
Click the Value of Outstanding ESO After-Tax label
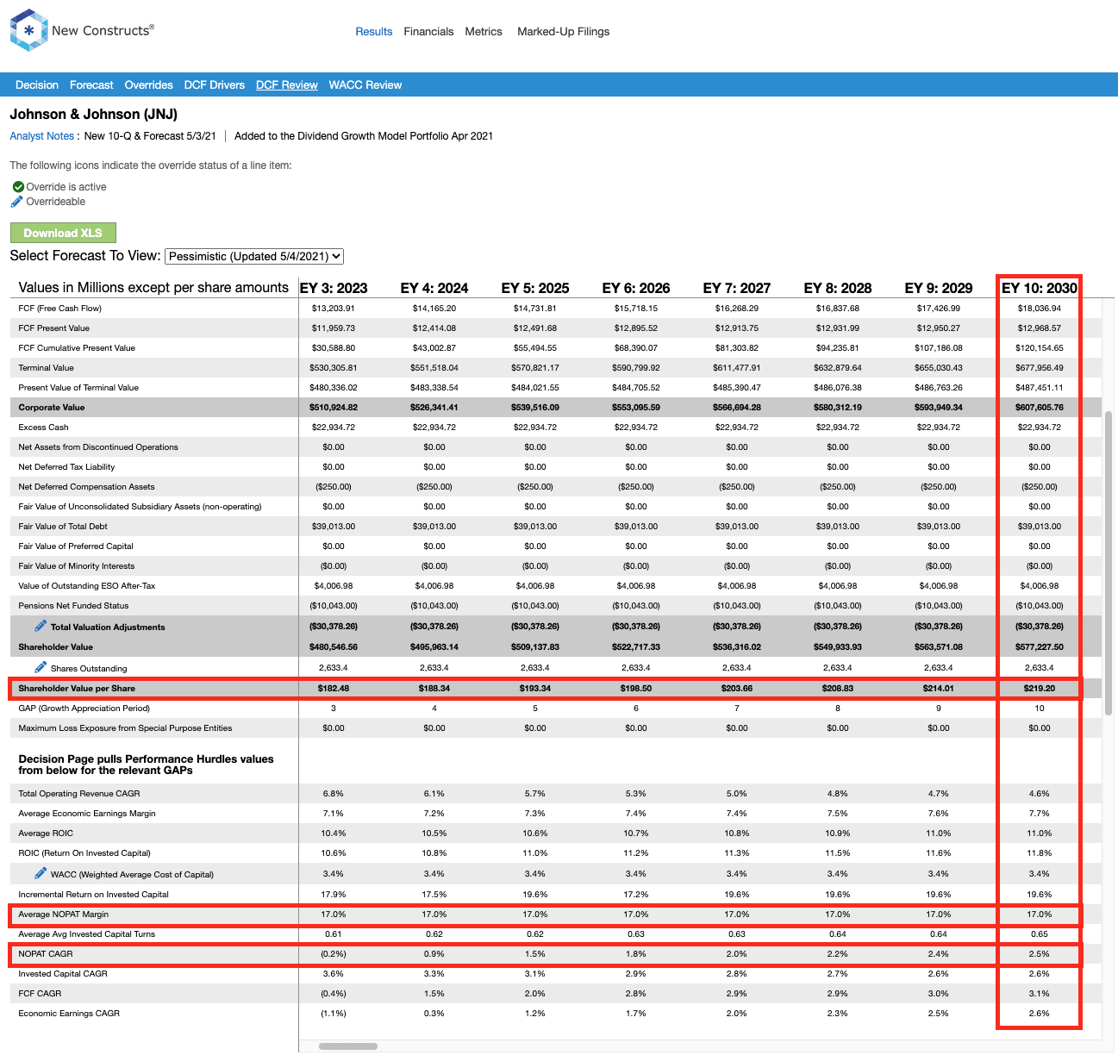coord(87,585)
